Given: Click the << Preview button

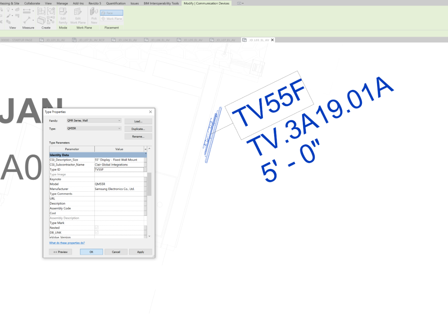Looking at the screenshot, I should click(x=60, y=252).
